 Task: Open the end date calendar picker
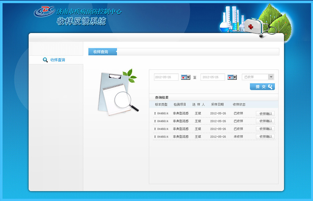point(232,77)
